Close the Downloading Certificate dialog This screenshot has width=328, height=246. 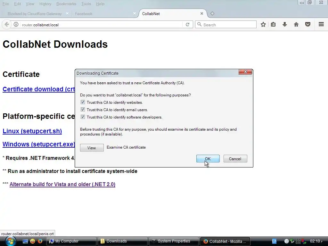click(245, 72)
